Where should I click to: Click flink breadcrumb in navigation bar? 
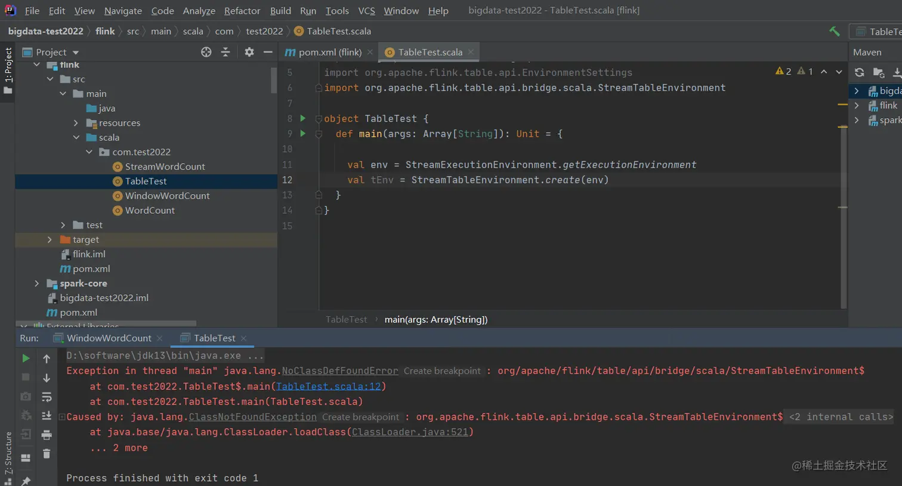click(x=105, y=31)
